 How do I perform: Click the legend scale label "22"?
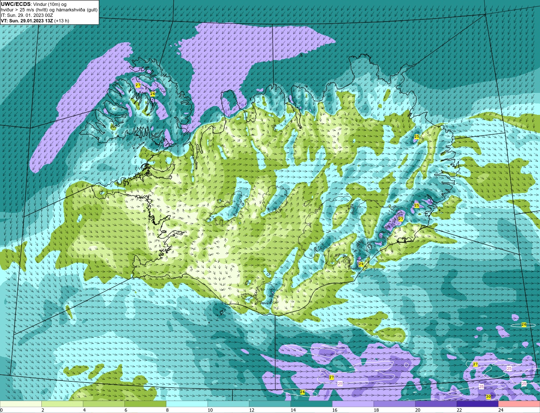coord(459,410)
